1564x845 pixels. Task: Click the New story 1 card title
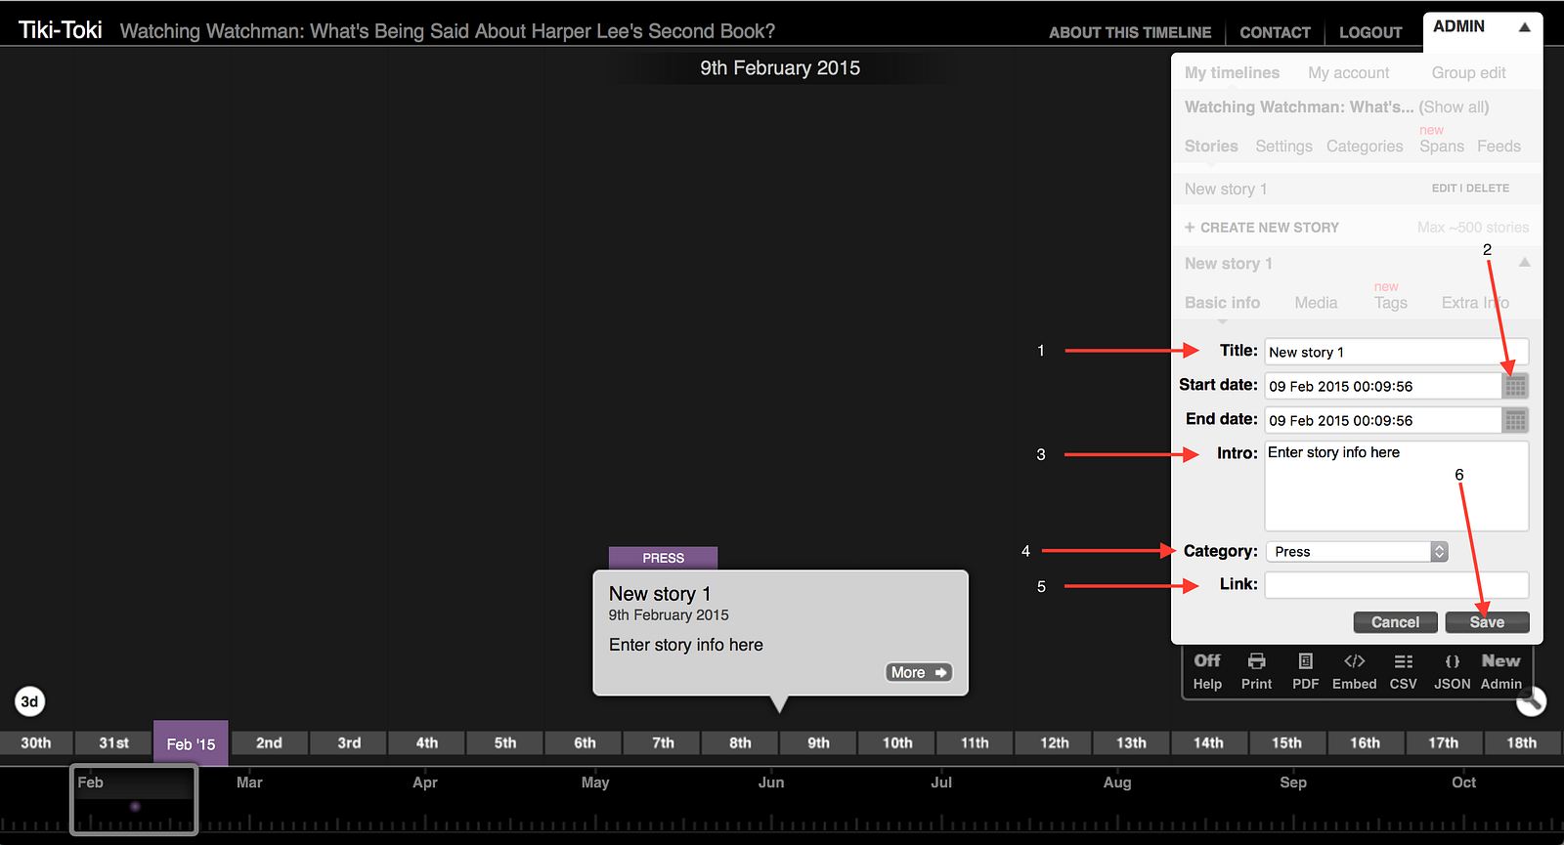click(x=660, y=594)
